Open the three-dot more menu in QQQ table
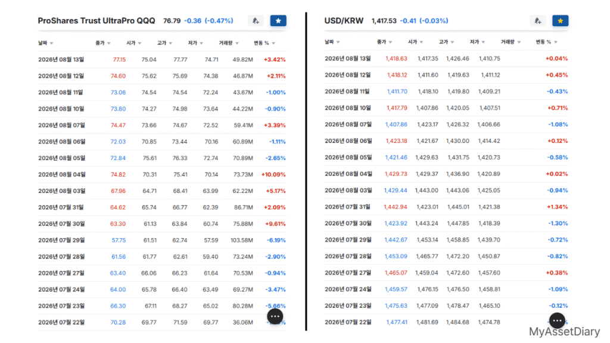Viewport: 610px width, 343px height. pos(275,317)
